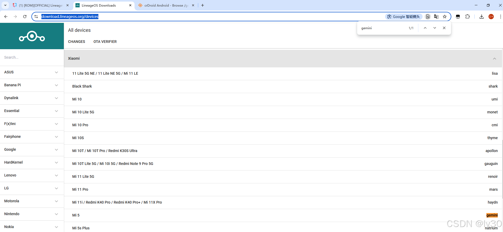The height and width of the screenshot is (232, 503).
Task: Open a new browser tab
Action: [x=203, y=5]
